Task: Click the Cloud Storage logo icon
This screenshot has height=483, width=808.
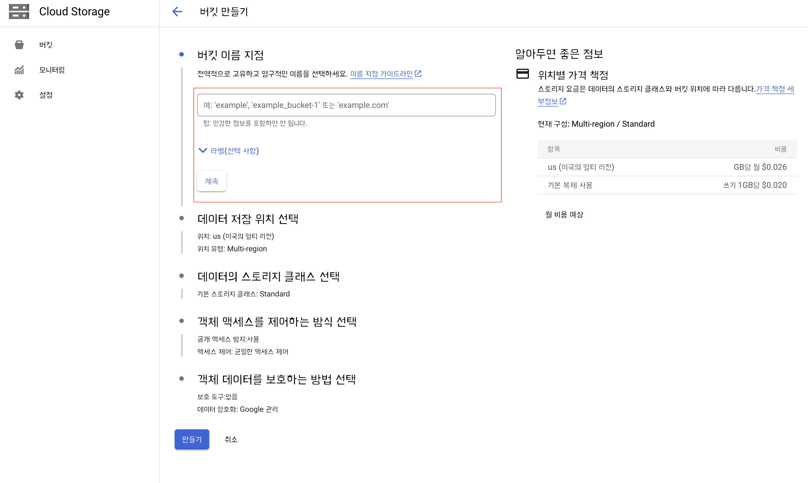Action: pyautogui.click(x=19, y=12)
